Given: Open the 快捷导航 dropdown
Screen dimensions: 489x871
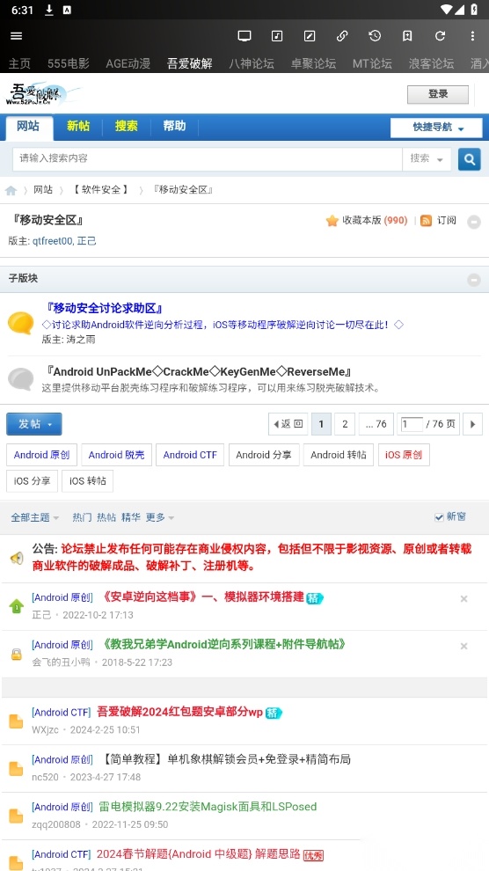Looking at the screenshot, I should coord(436,128).
